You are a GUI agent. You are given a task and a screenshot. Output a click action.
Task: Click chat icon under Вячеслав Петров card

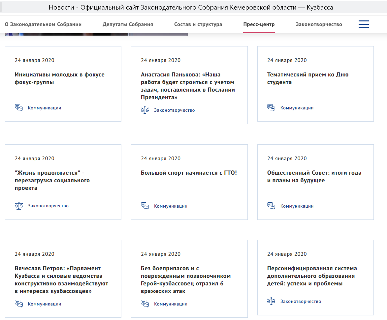[x=19, y=304]
